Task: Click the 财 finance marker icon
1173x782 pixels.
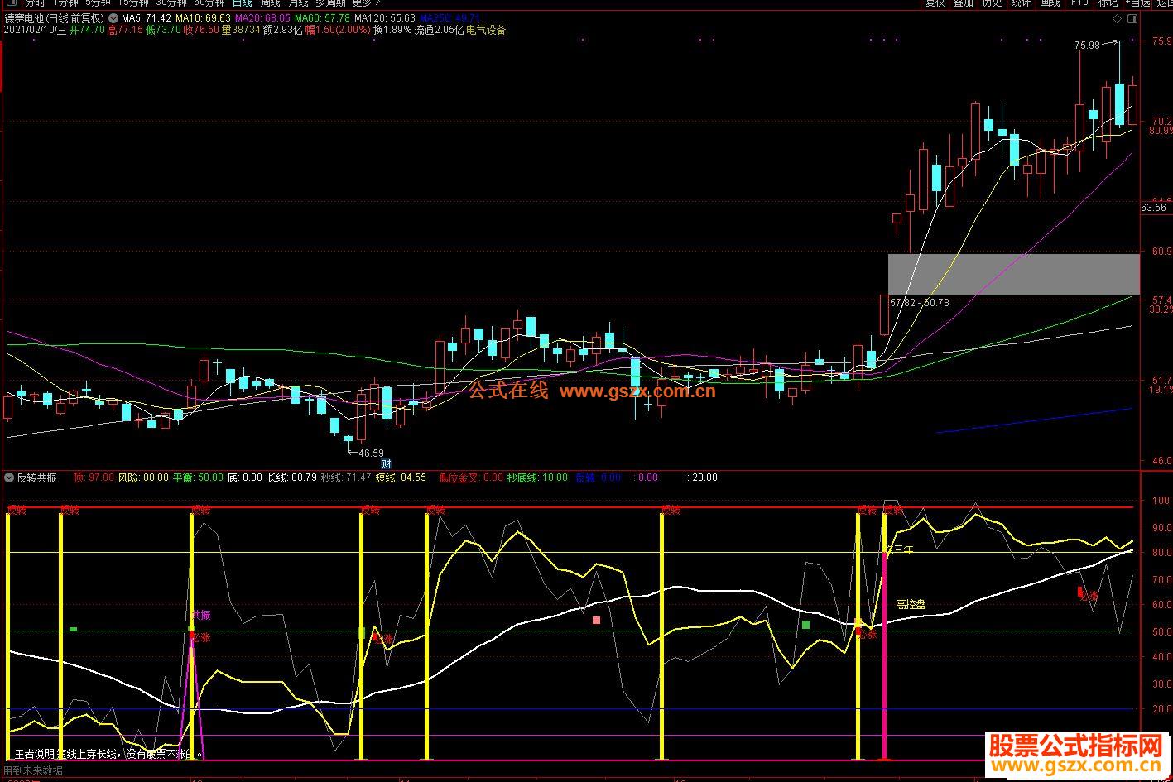Action: 386,464
